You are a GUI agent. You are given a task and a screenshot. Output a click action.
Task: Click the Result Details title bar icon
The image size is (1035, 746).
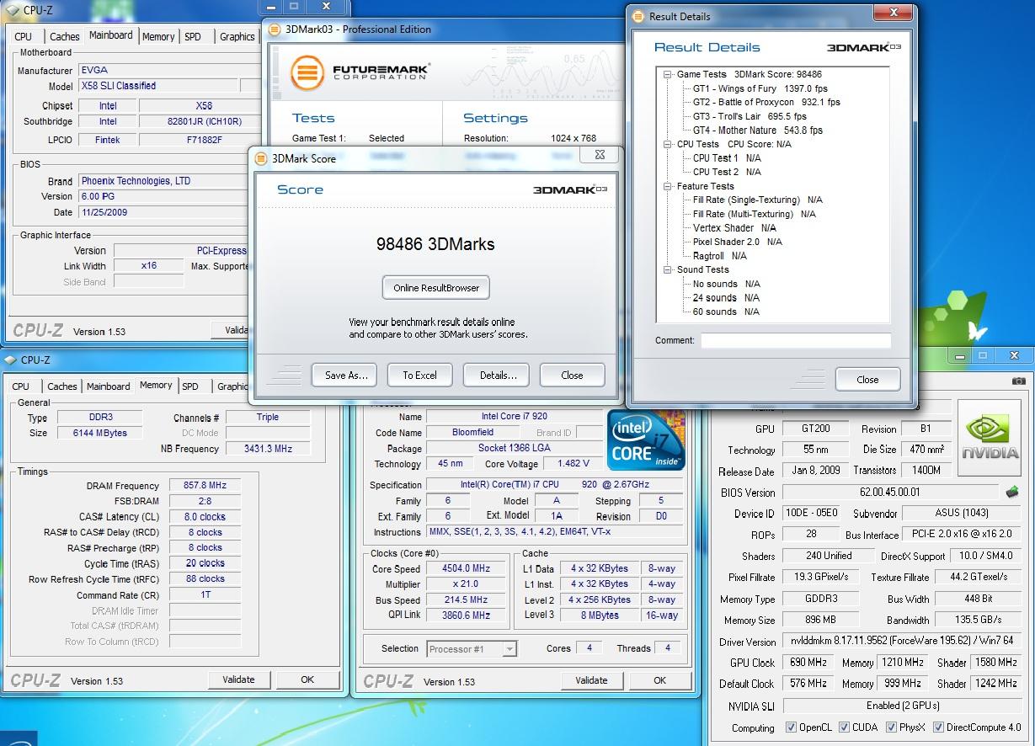(x=639, y=16)
